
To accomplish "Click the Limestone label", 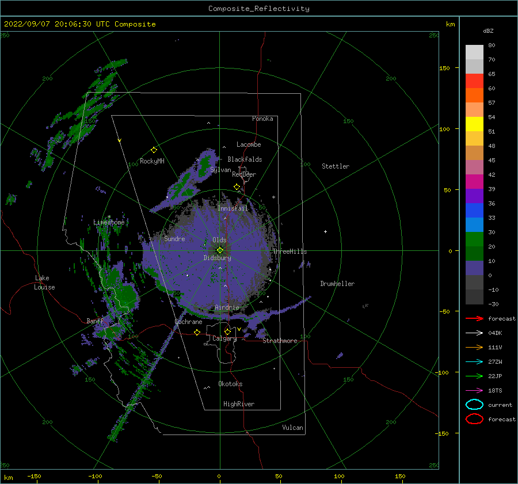I will tap(109, 222).
